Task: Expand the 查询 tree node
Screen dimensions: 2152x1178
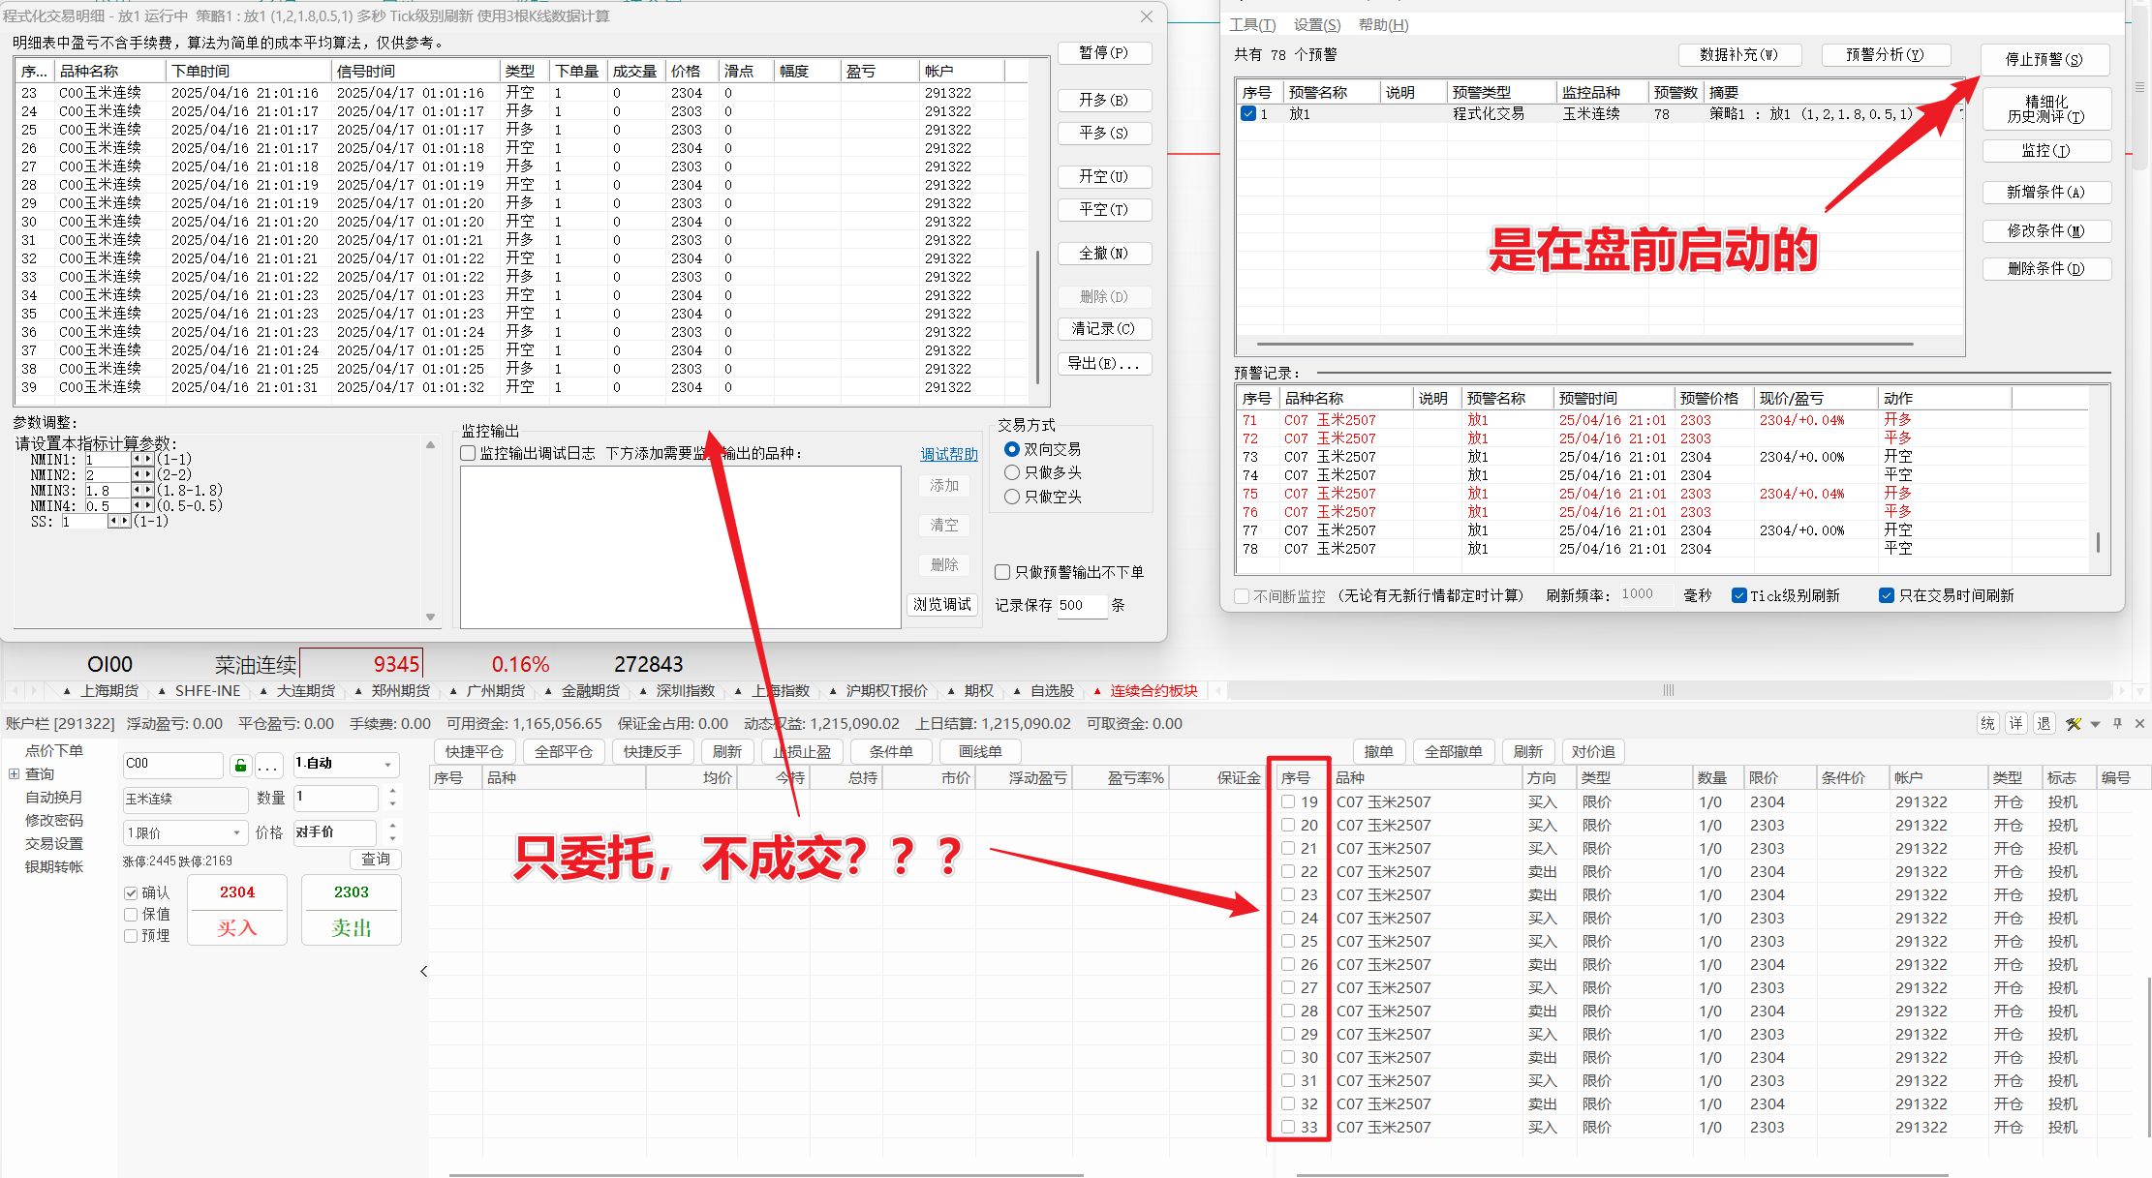Action: [14, 774]
